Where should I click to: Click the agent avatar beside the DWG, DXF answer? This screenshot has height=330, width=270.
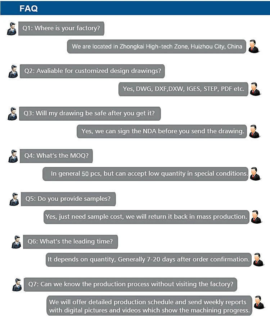pos(255,89)
